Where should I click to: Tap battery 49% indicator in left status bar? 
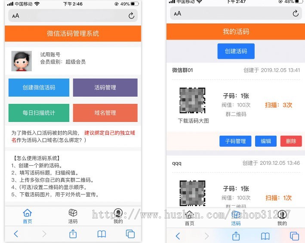[x=129, y=4]
